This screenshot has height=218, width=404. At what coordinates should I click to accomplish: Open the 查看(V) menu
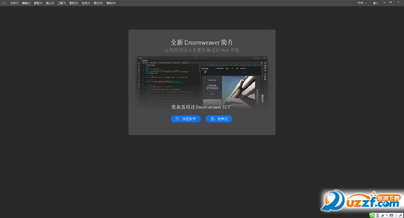point(38,3)
